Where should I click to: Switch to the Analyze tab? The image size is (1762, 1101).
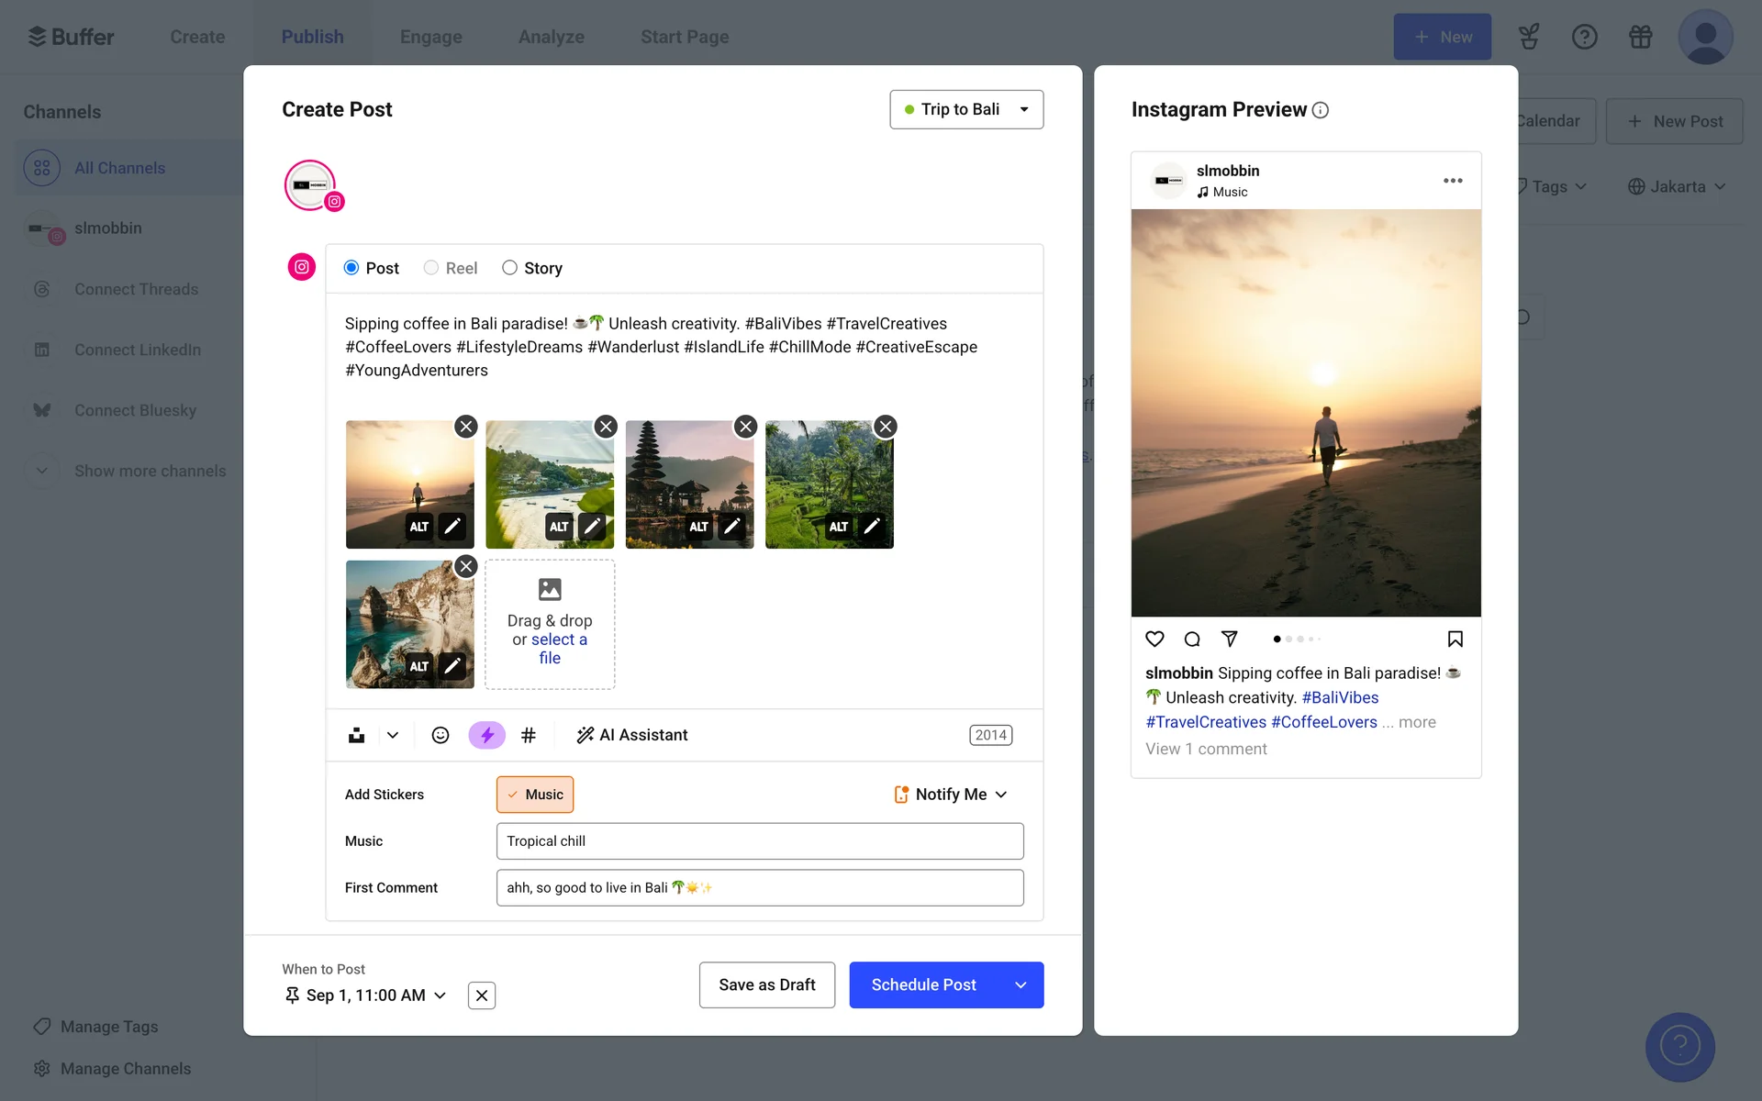point(551,37)
